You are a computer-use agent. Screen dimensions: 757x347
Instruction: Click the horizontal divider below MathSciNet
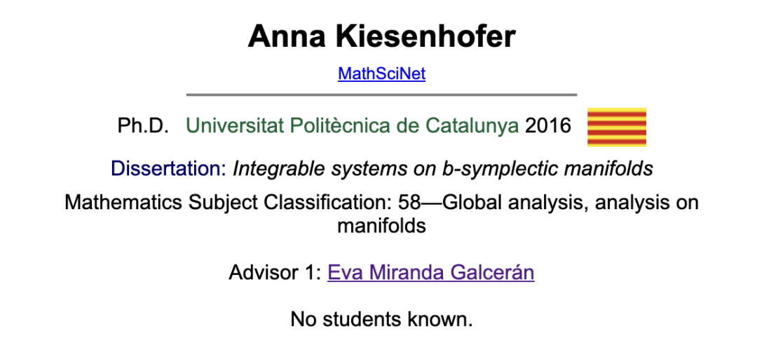pyautogui.click(x=381, y=94)
